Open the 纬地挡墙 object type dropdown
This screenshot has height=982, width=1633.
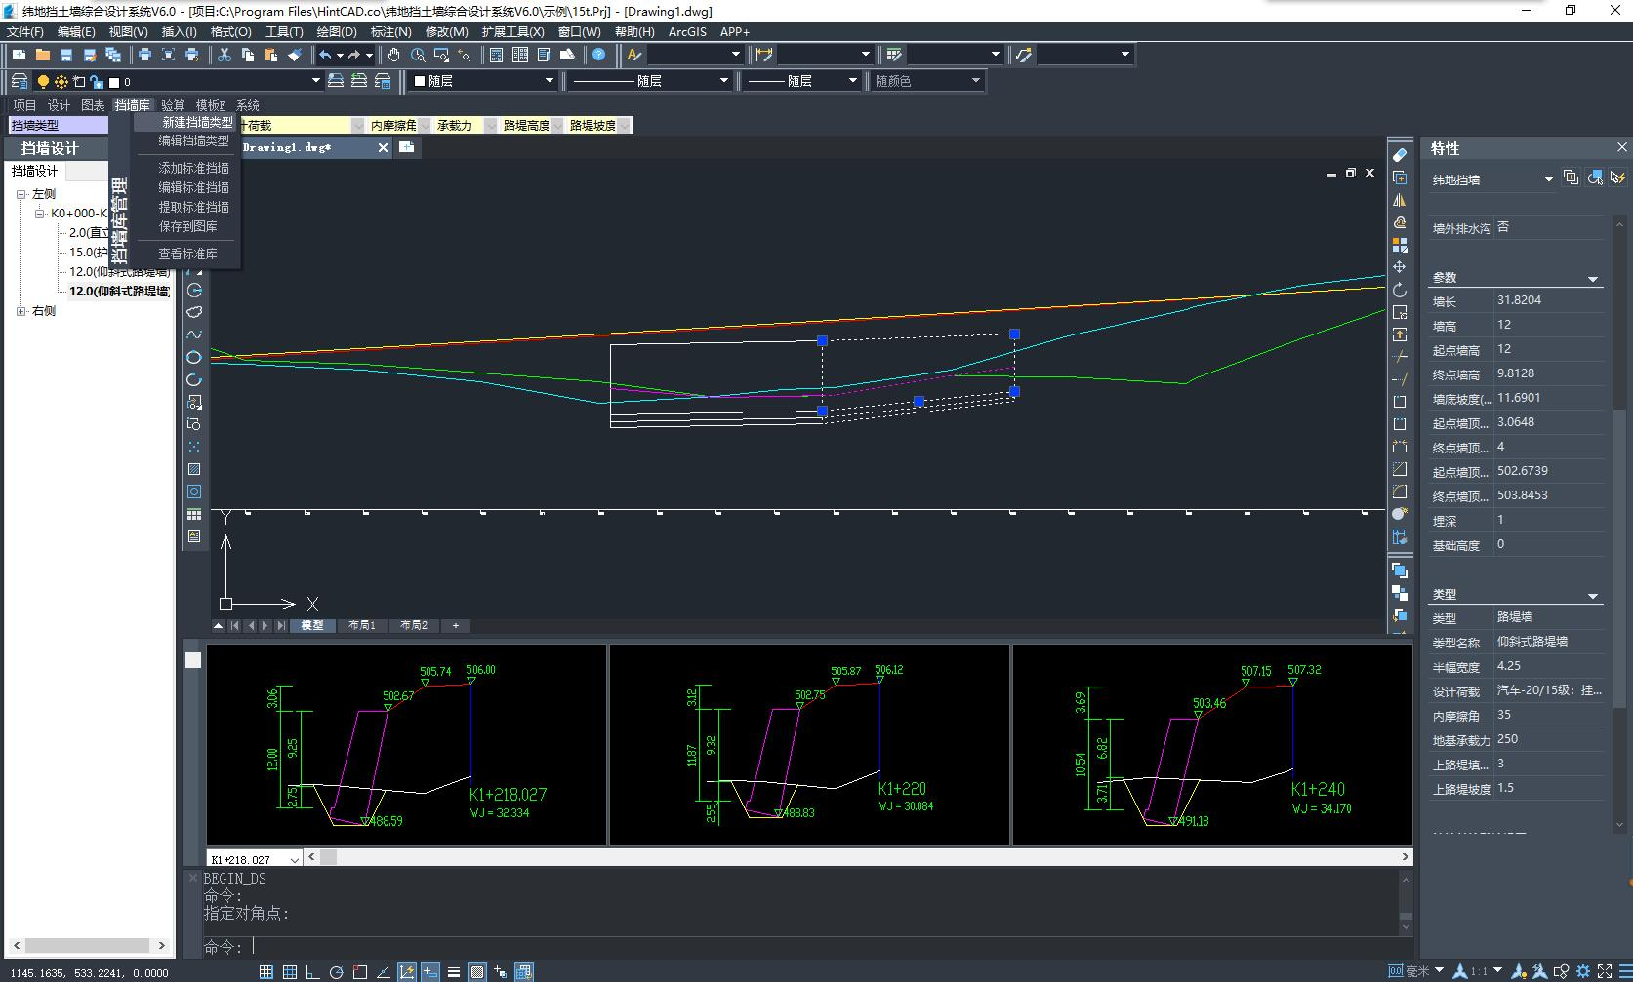[1548, 178]
